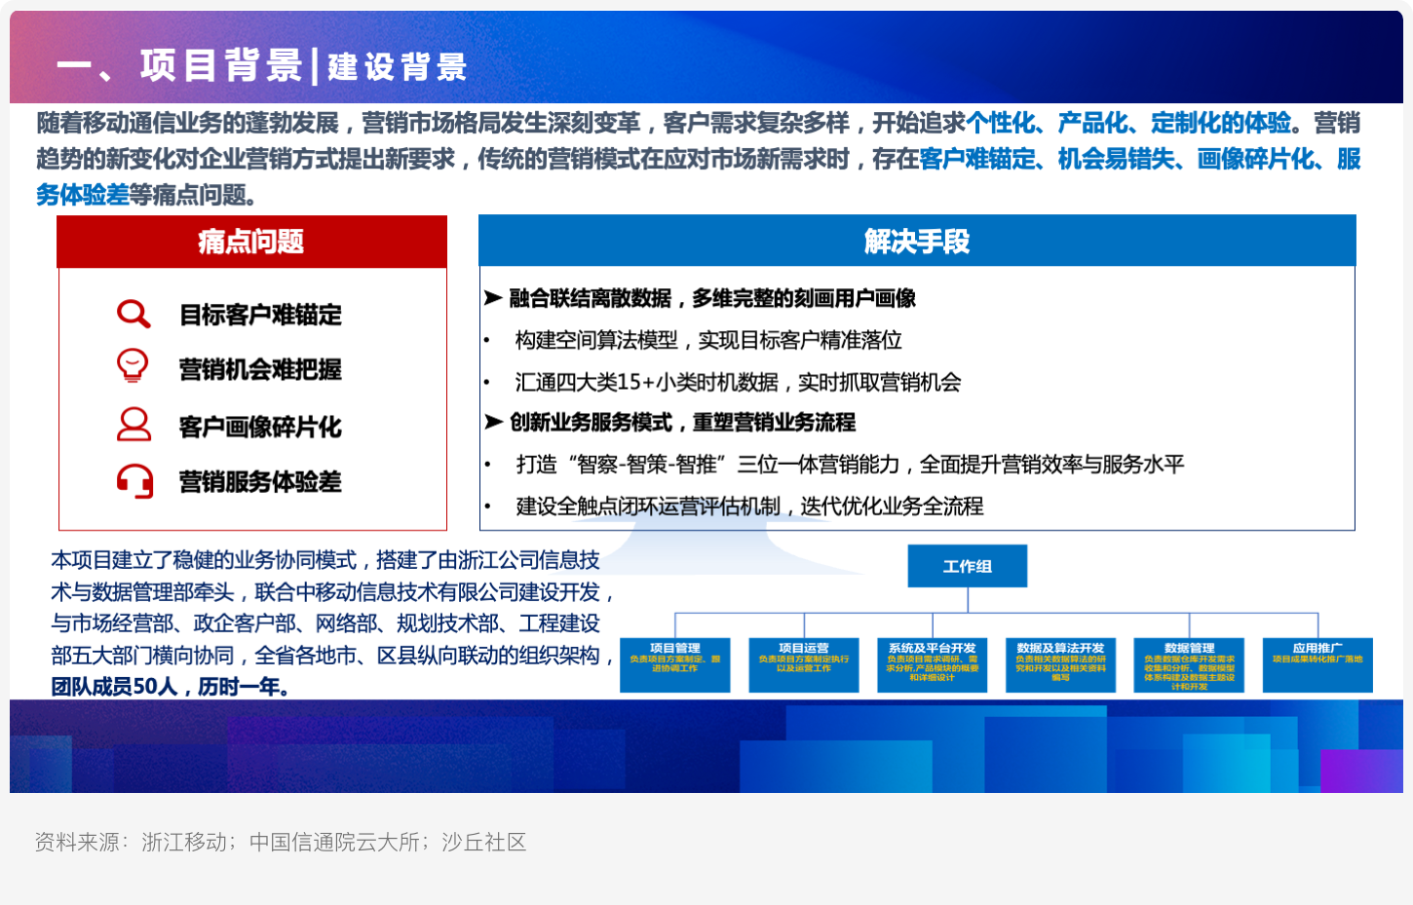Viewport: 1413px width, 905px height.
Task: Click the lightbulb icon beside 营销机会难把握
Action: click(133, 366)
